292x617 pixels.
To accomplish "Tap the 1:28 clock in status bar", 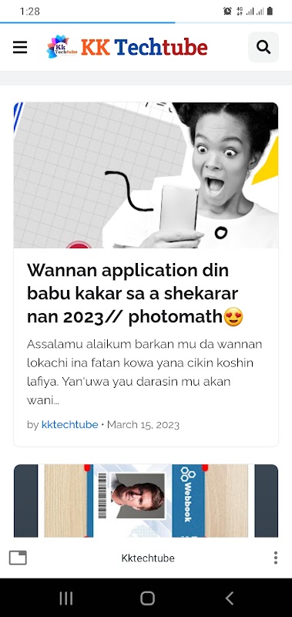I will [x=29, y=11].
